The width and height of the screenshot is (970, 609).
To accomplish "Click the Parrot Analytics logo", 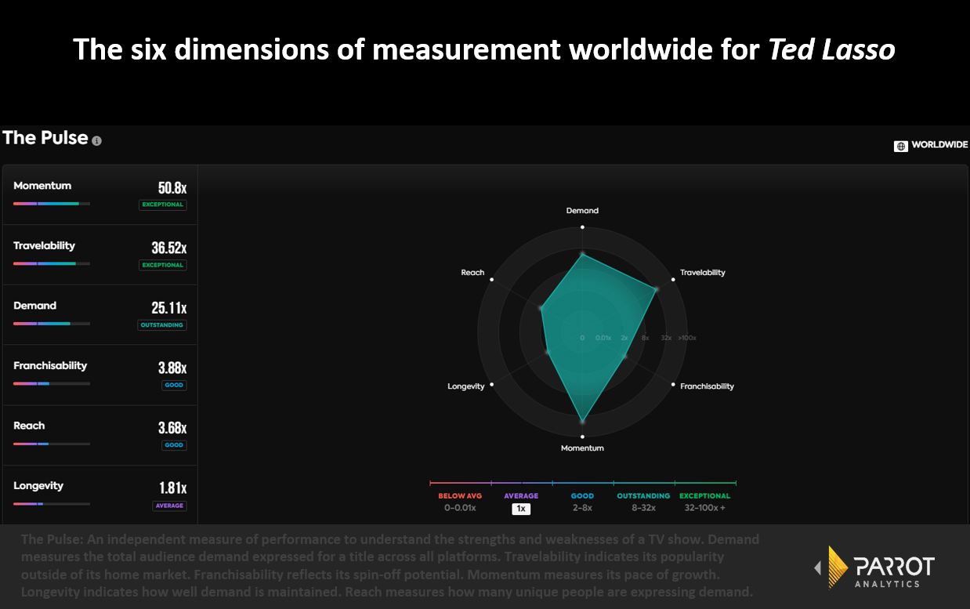I will [x=874, y=567].
